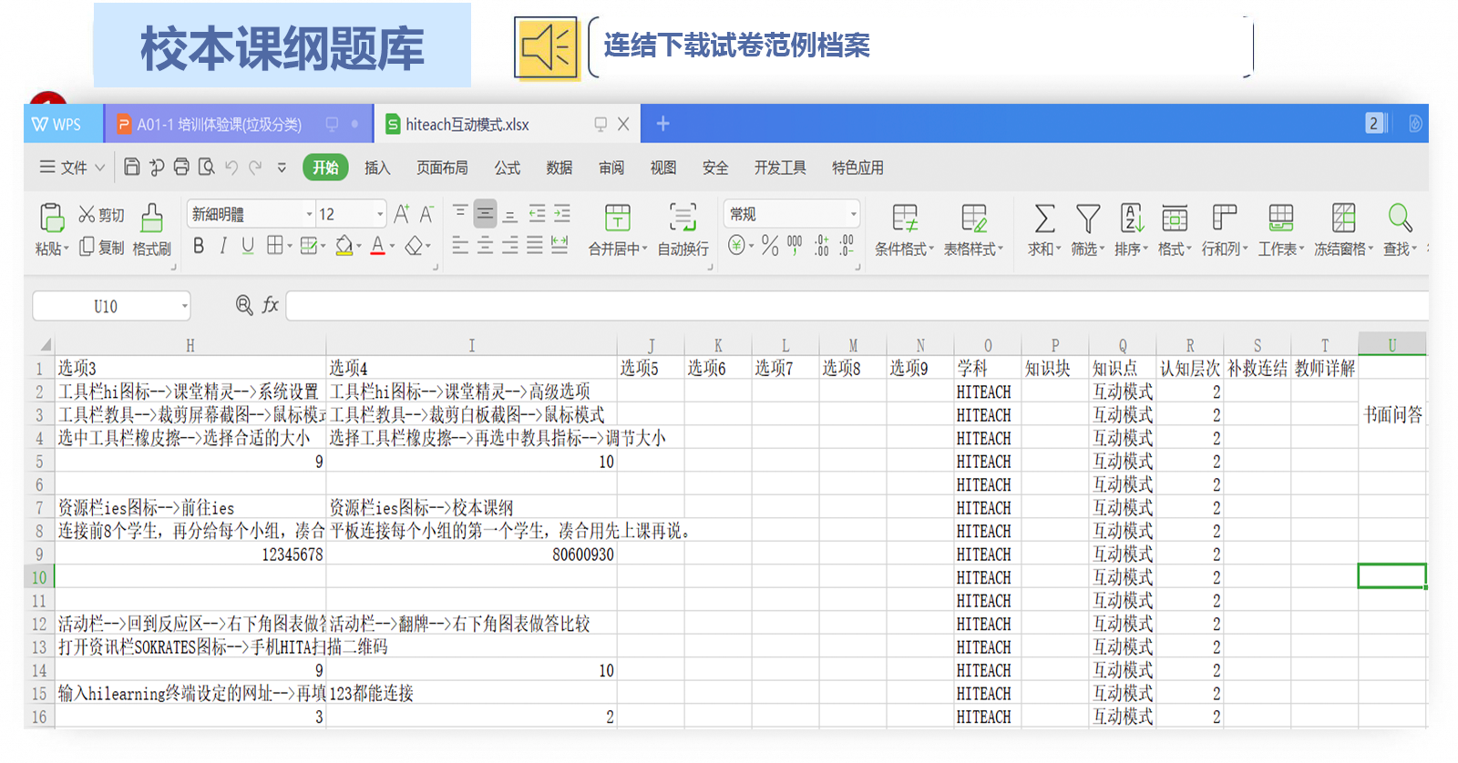The height and width of the screenshot is (763, 1458).
Task: Open the 插入 (Insert) ribbon tab
Action: [x=376, y=168]
